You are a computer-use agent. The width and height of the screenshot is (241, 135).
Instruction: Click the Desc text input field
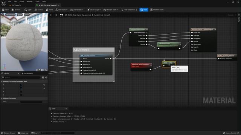click(31, 102)
